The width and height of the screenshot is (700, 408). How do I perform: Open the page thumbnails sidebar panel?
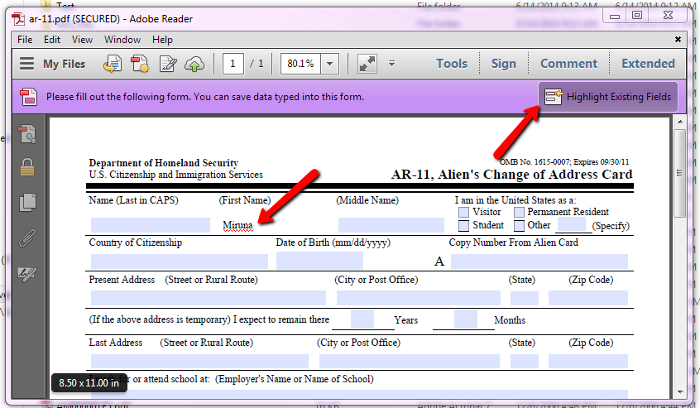[x=28, y=201]
